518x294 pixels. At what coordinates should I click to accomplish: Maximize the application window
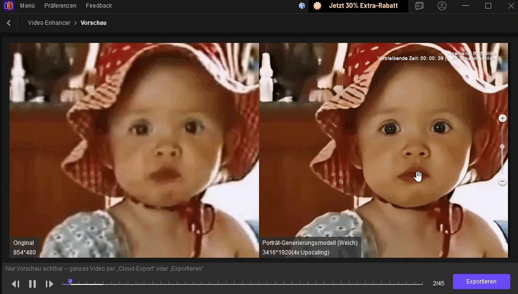click(x=488, y=6)
